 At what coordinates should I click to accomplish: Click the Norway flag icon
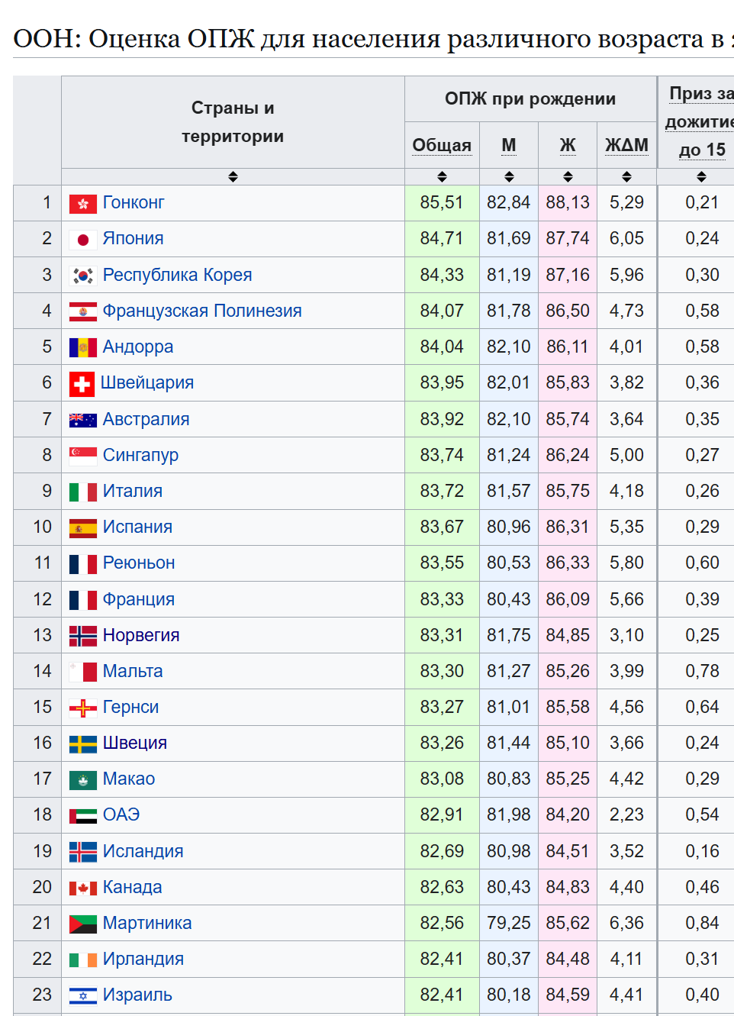(82, 636)
